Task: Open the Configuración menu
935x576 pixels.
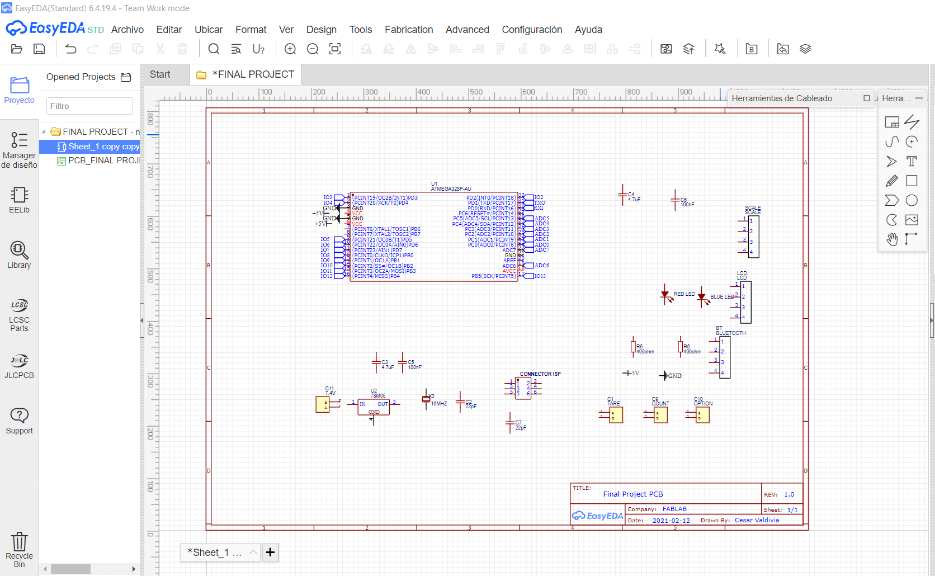Action: click(x=532, y=30)
